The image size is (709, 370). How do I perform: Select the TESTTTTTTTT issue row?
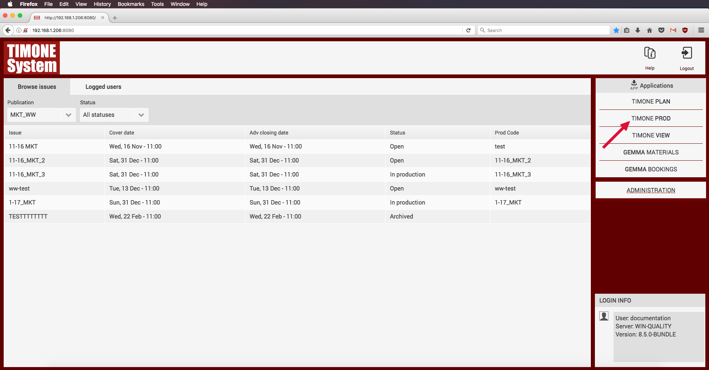[297, 216]
